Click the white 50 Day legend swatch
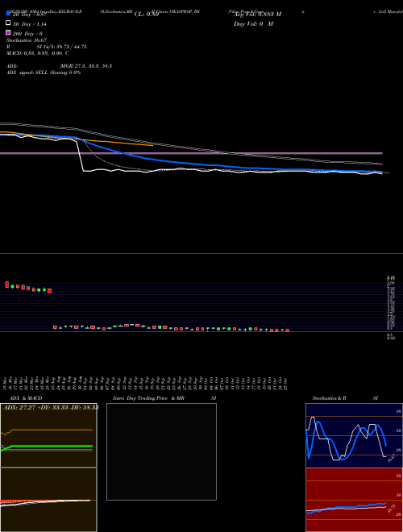The width and height of the screenshot is (403, 532). pos(9,23)
